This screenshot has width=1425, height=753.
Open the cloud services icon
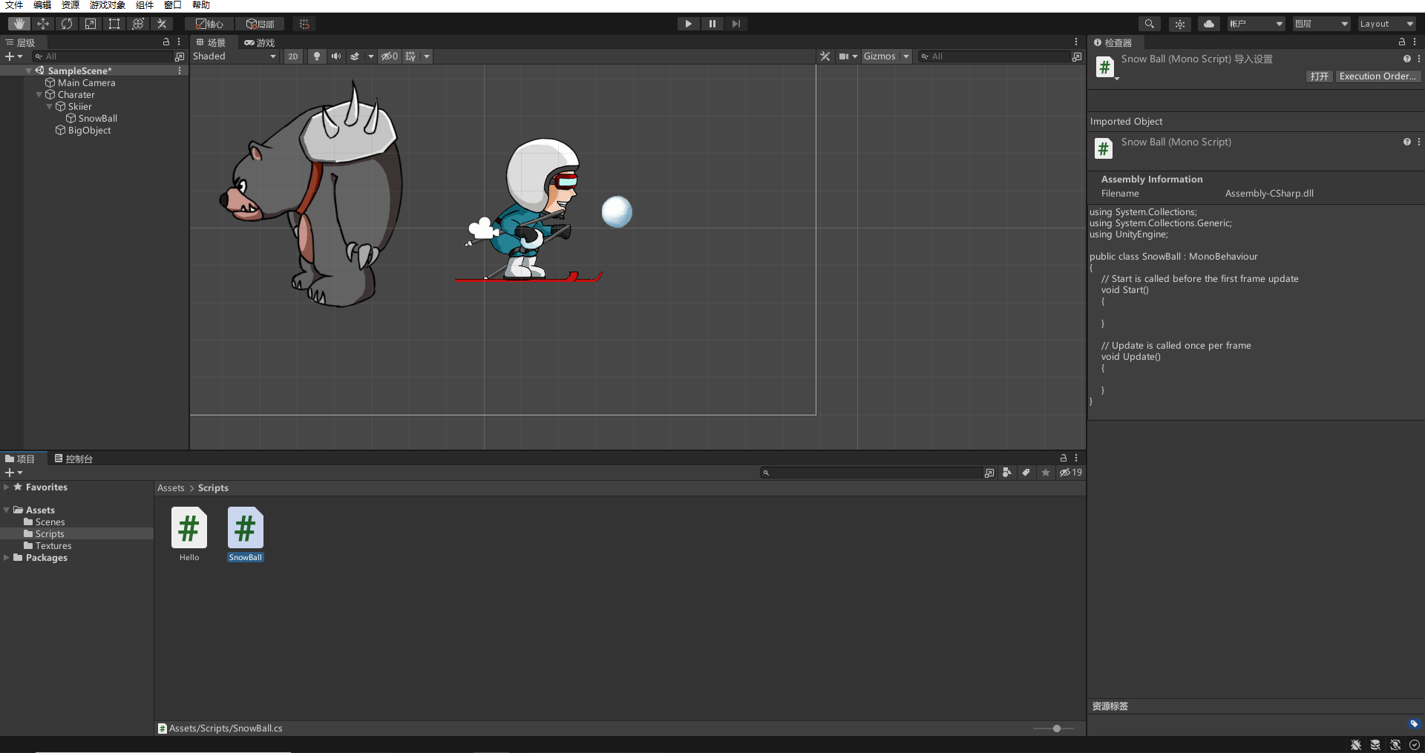1209,24
